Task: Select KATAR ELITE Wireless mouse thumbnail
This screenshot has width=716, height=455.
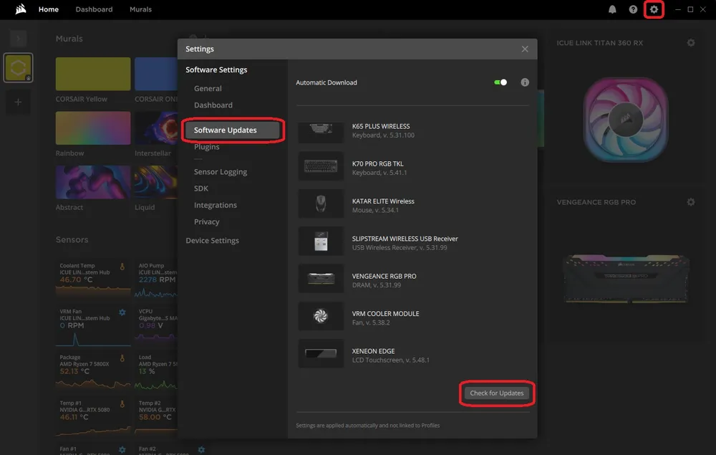Action: pos(321,203)
